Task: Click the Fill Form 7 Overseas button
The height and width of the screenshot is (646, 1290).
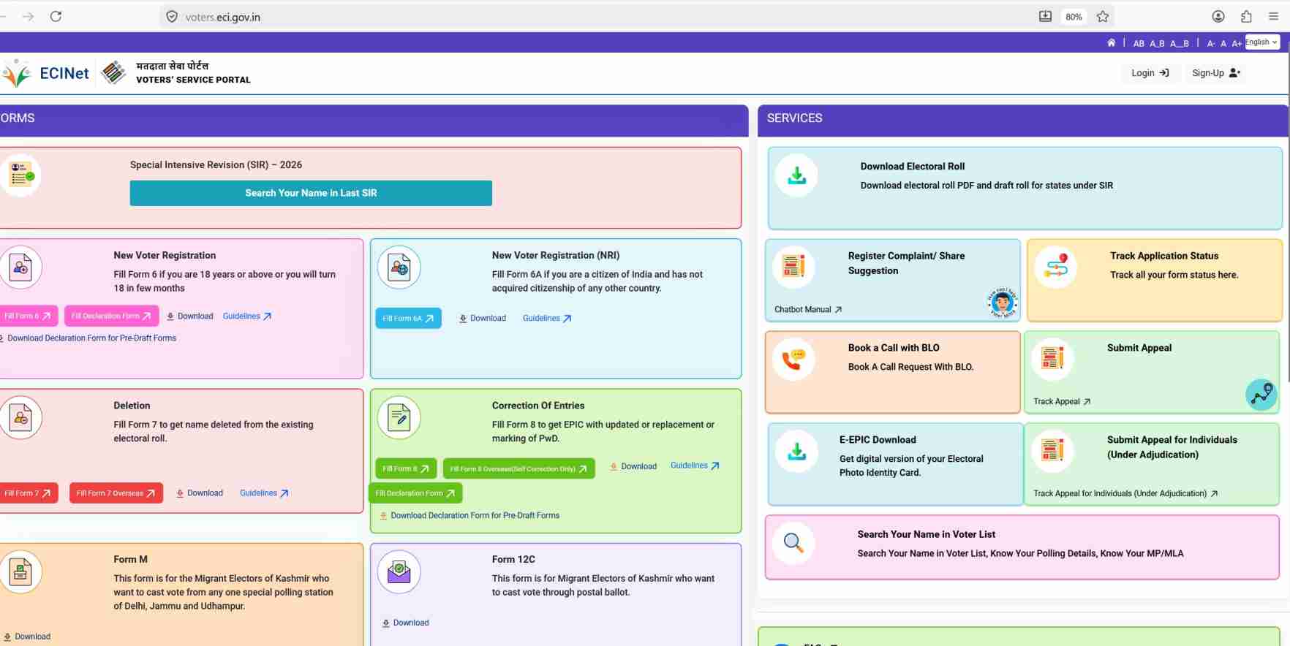Action: (x=116, y=493)
